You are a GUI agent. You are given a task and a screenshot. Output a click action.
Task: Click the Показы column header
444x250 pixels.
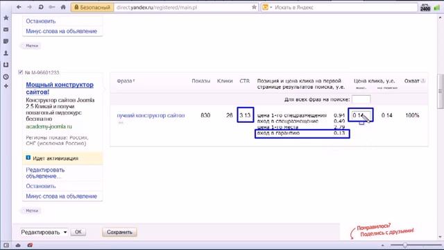[x=200, y=81]
